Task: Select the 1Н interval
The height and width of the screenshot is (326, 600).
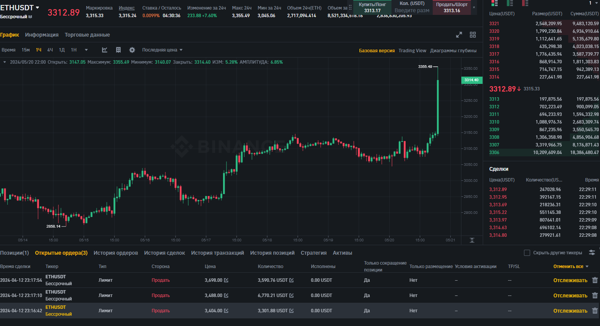Action: [x=74, y=50]
